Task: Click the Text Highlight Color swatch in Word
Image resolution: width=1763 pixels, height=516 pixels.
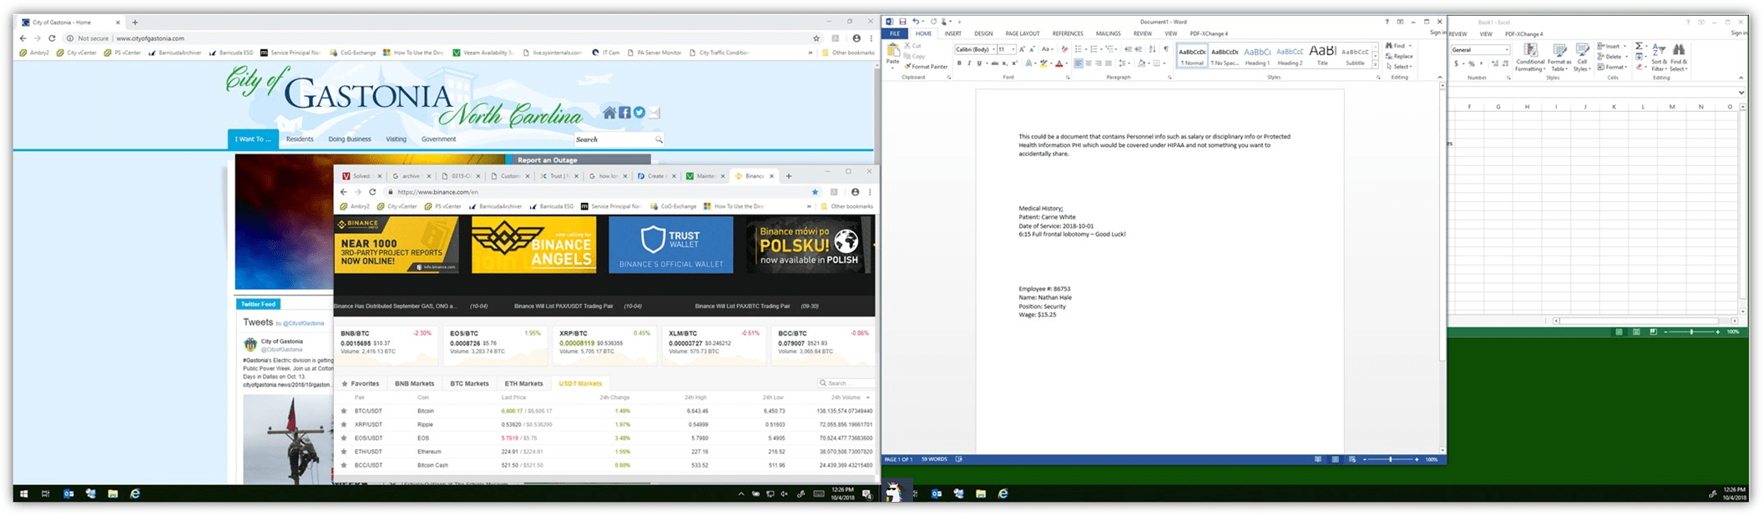Action: (1043, 63)
